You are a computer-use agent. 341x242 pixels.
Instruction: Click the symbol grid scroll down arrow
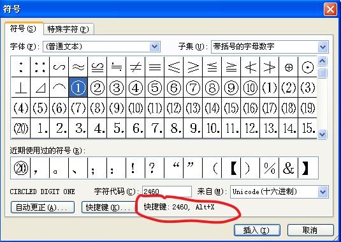coord(322,134)
